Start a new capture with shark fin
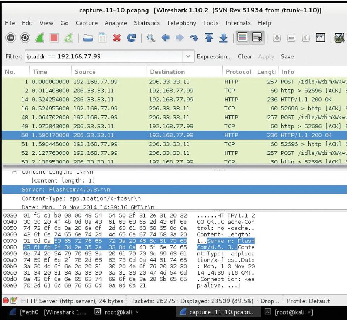The image size is (347, 320). [x=39, y=38]
